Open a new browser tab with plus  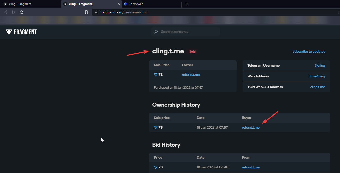(x=187, y=4)
